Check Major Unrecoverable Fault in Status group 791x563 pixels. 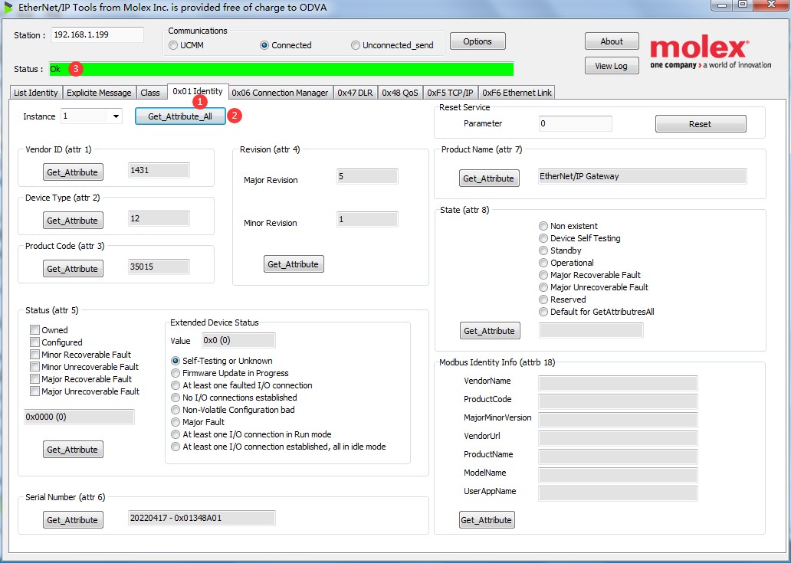pyautogui.click(x=34, y=391)
